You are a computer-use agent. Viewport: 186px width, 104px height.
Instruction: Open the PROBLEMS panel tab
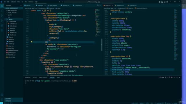[x=28, y=77]
